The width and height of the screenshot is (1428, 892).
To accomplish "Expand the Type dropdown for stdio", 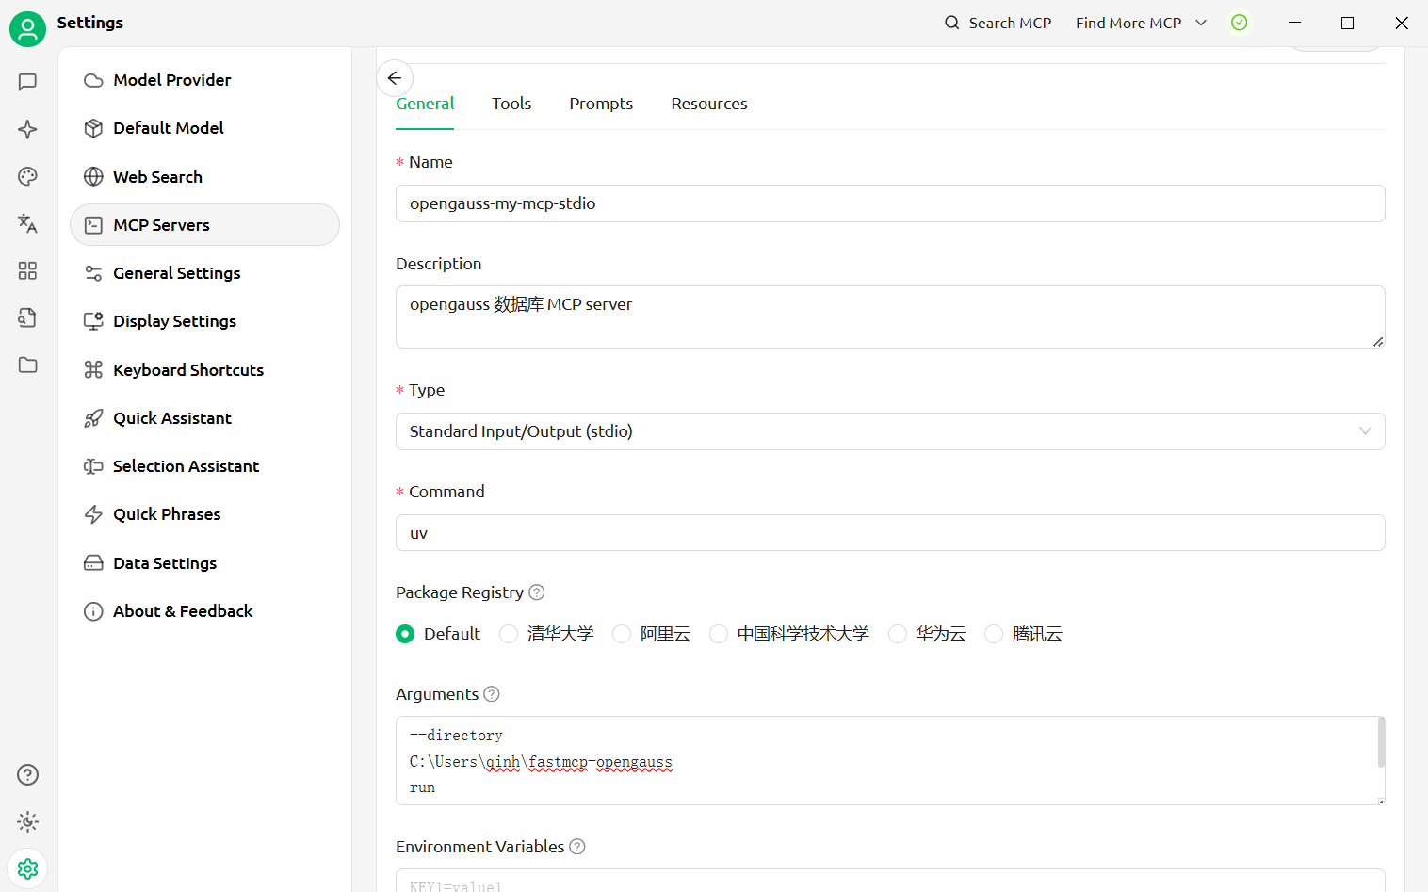I will (889, 431).
